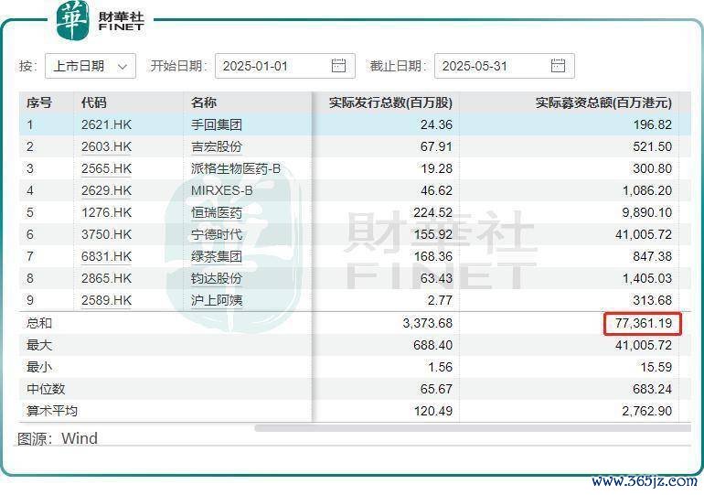704x495 pixels.
Task: Select minimum fundraising value 15.59
Action: [656, 368]
